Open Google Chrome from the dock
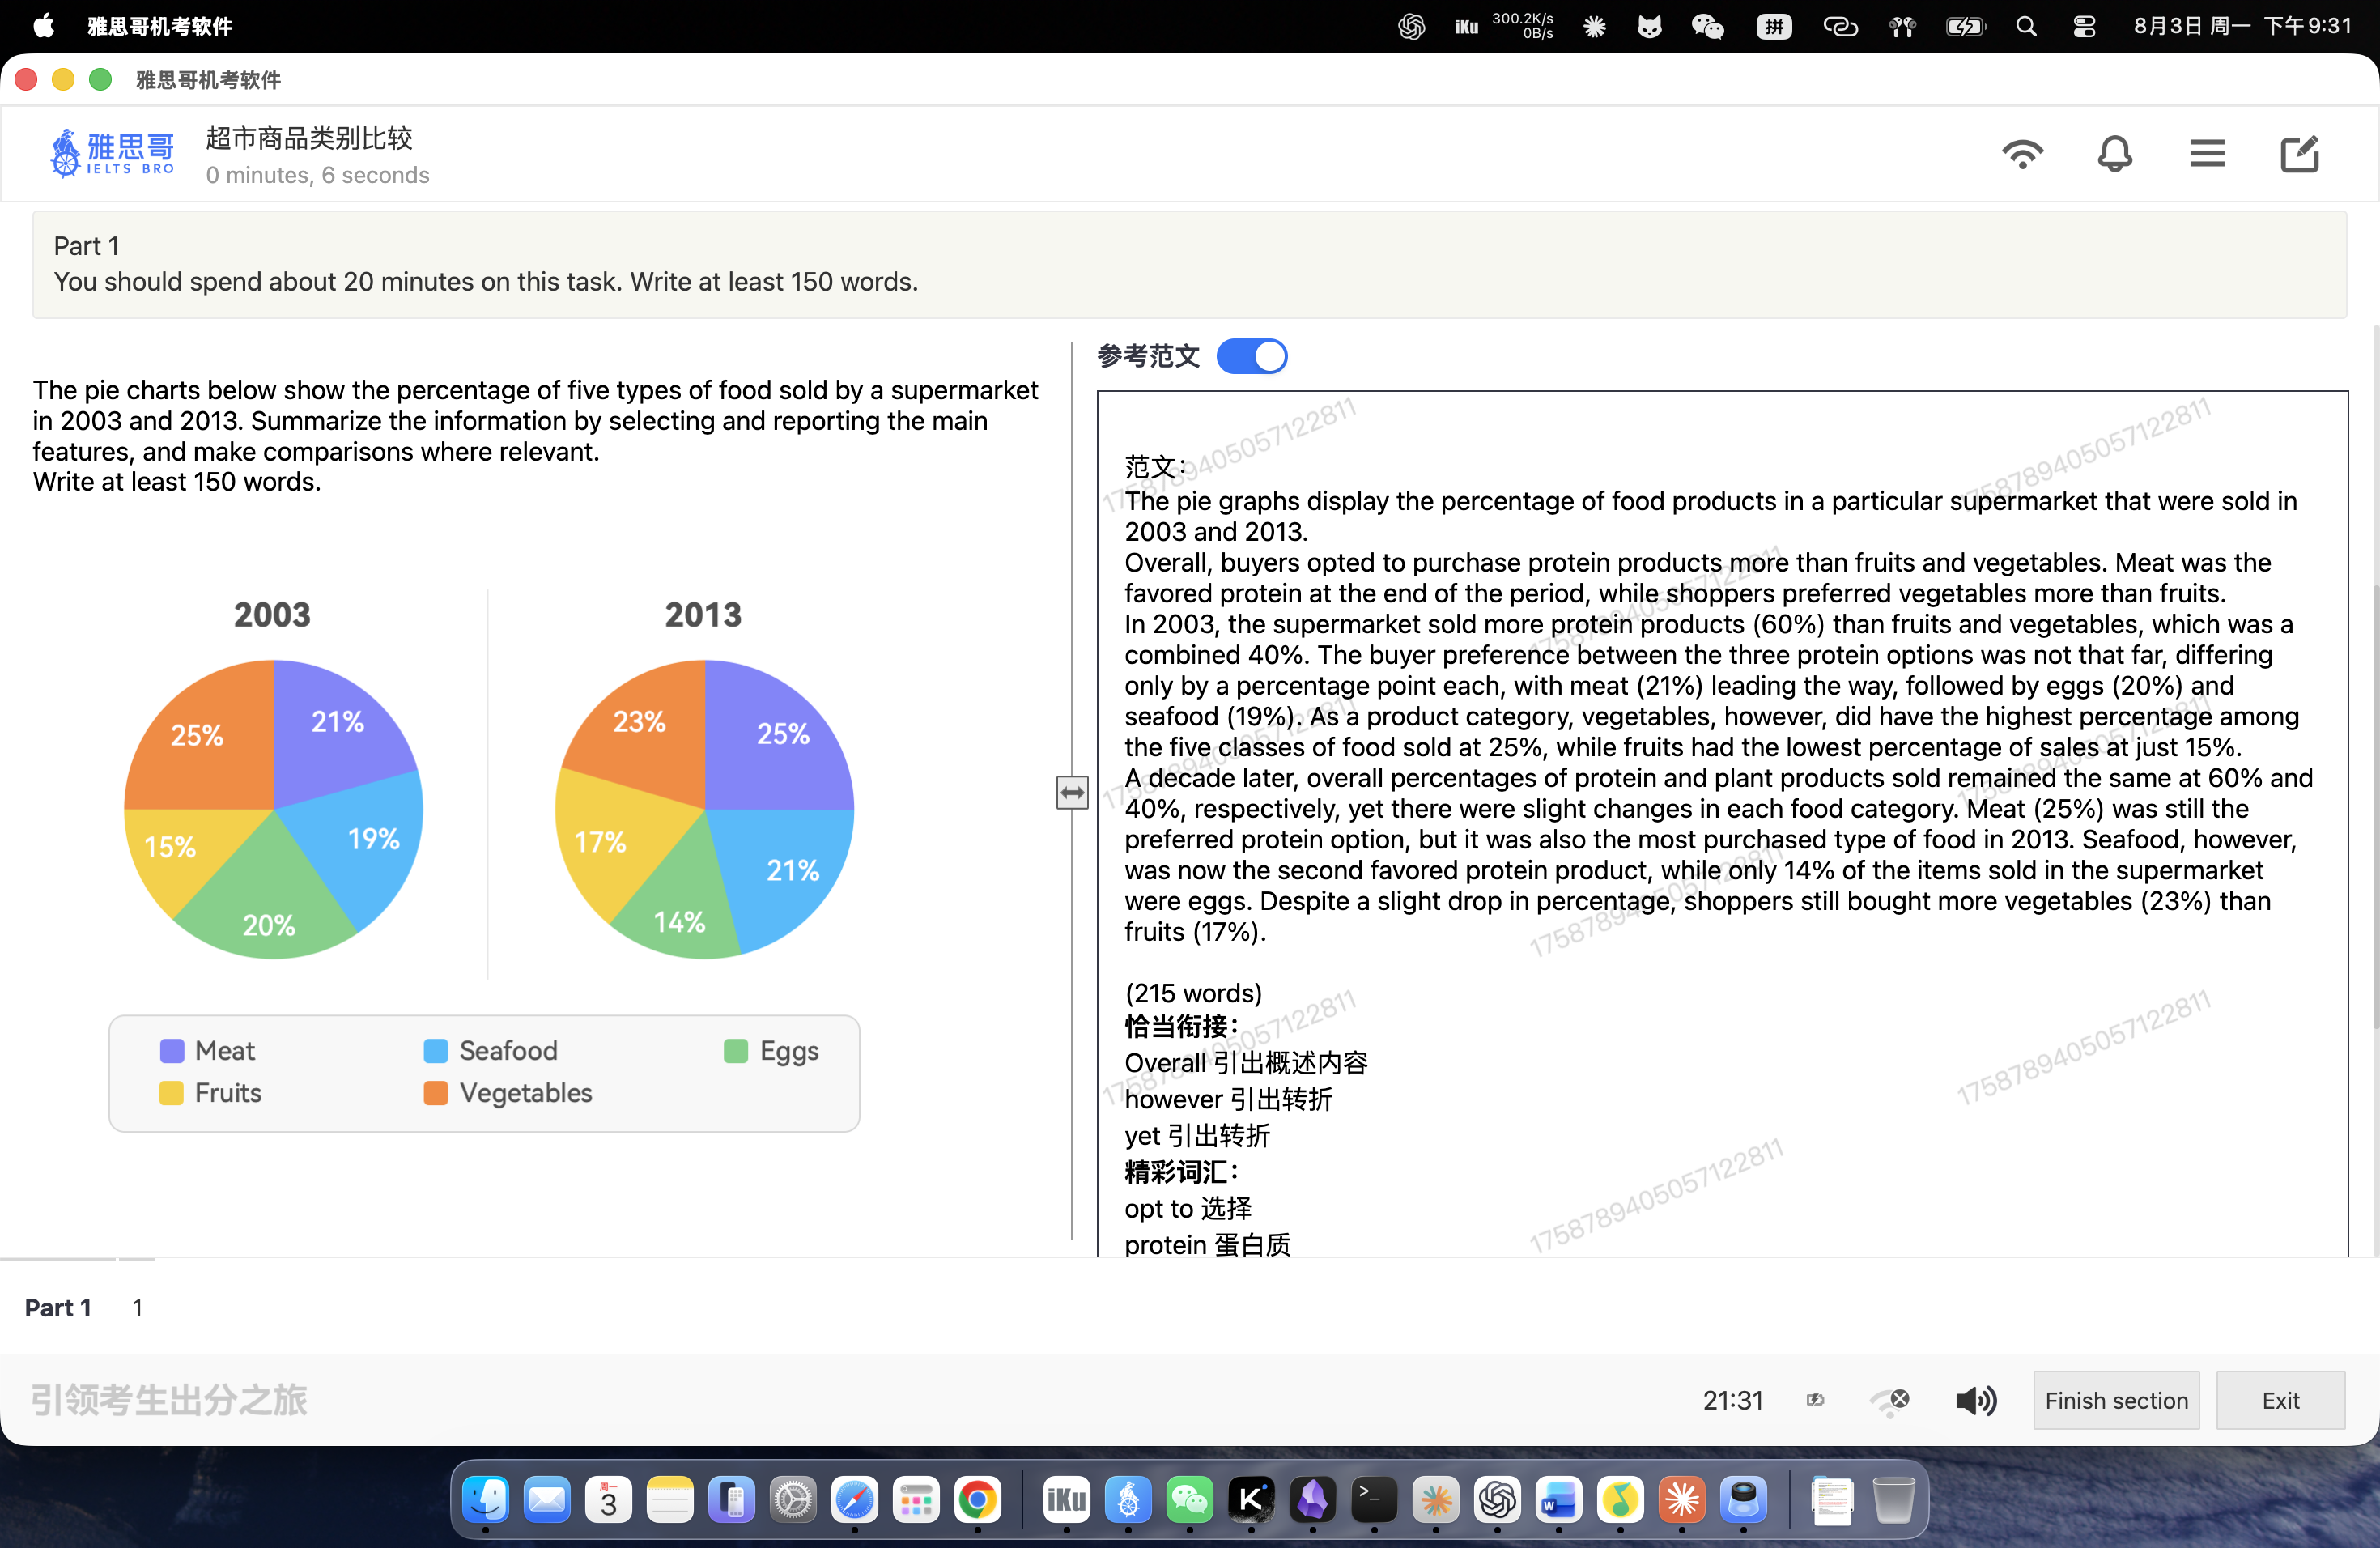The image size is (2380, 1548). 977,1499
